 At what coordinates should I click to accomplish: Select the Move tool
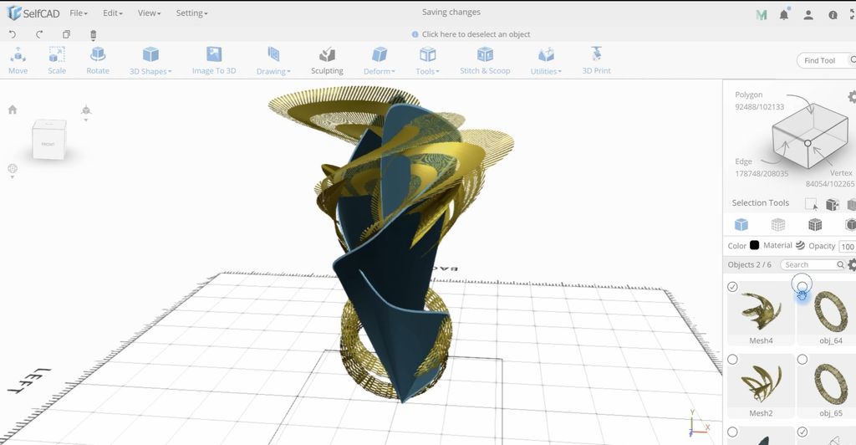(18, 60)
